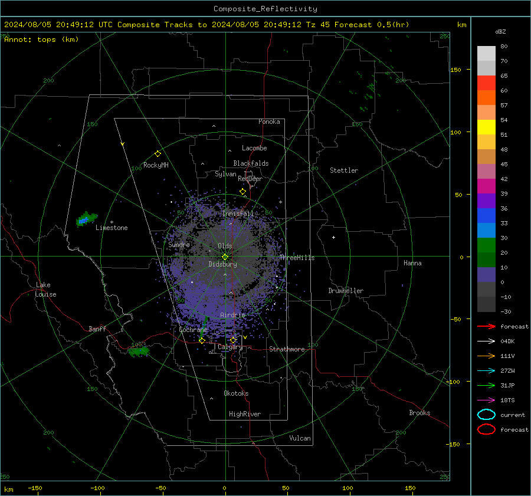Click the Hanna town label
The width and height of the screenshot is (531, 496).
tap(412, 263)
